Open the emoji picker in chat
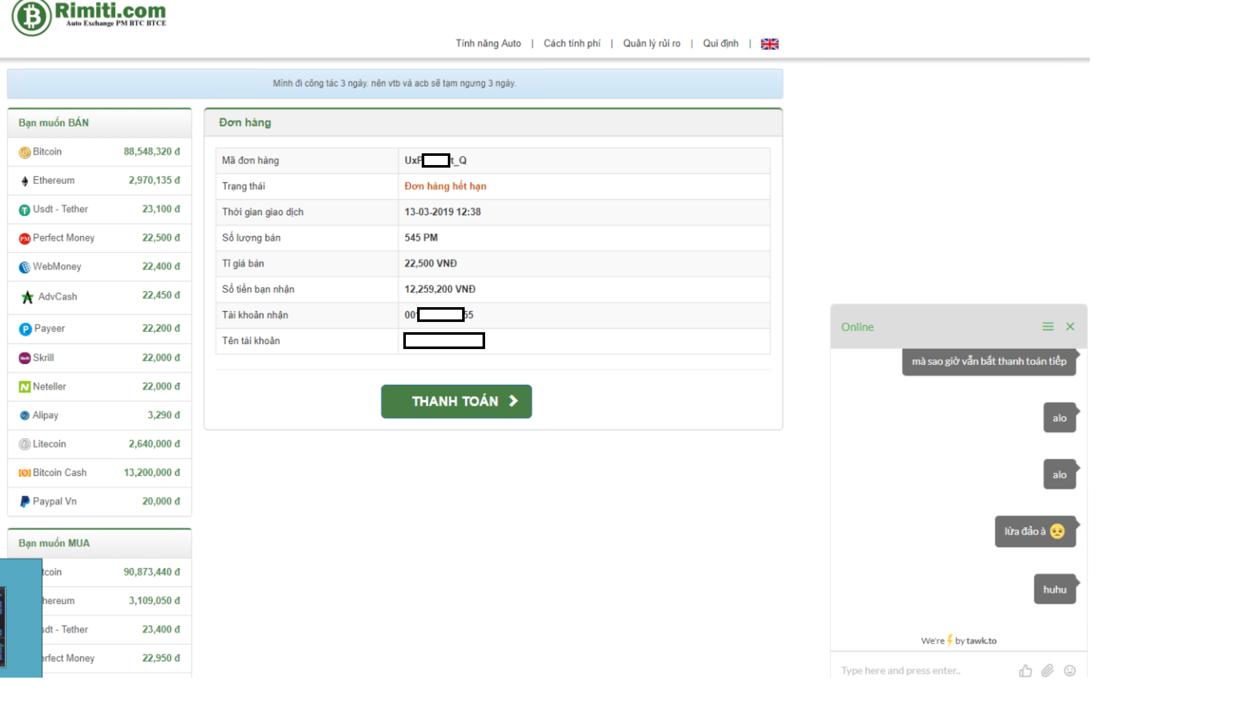The image size is (1234, 717). pos(1069,670)
